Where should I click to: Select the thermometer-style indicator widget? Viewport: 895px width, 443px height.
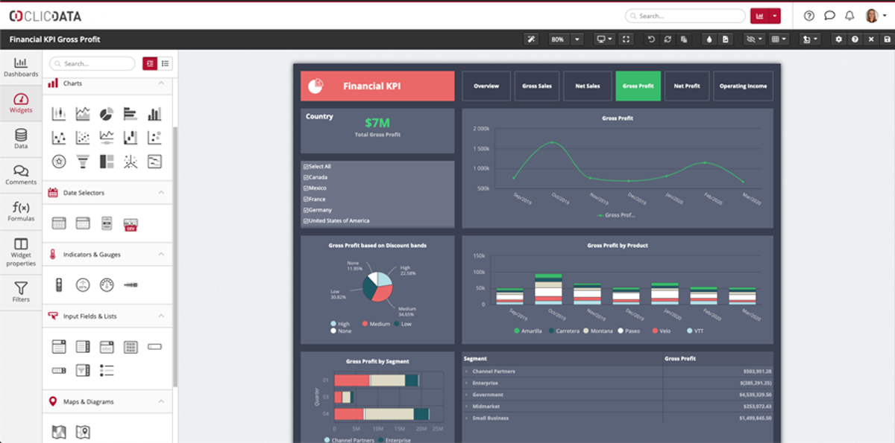(59, 284)
